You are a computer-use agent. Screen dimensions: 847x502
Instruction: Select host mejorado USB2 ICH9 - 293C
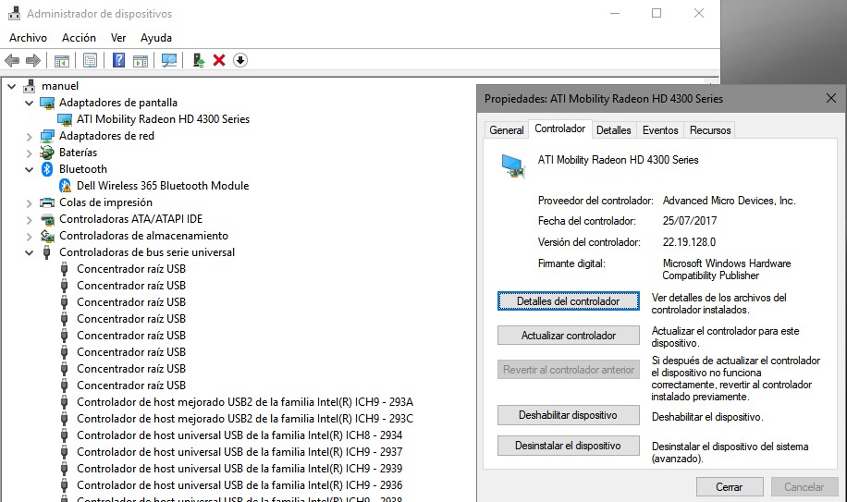[x=245, y=419]
